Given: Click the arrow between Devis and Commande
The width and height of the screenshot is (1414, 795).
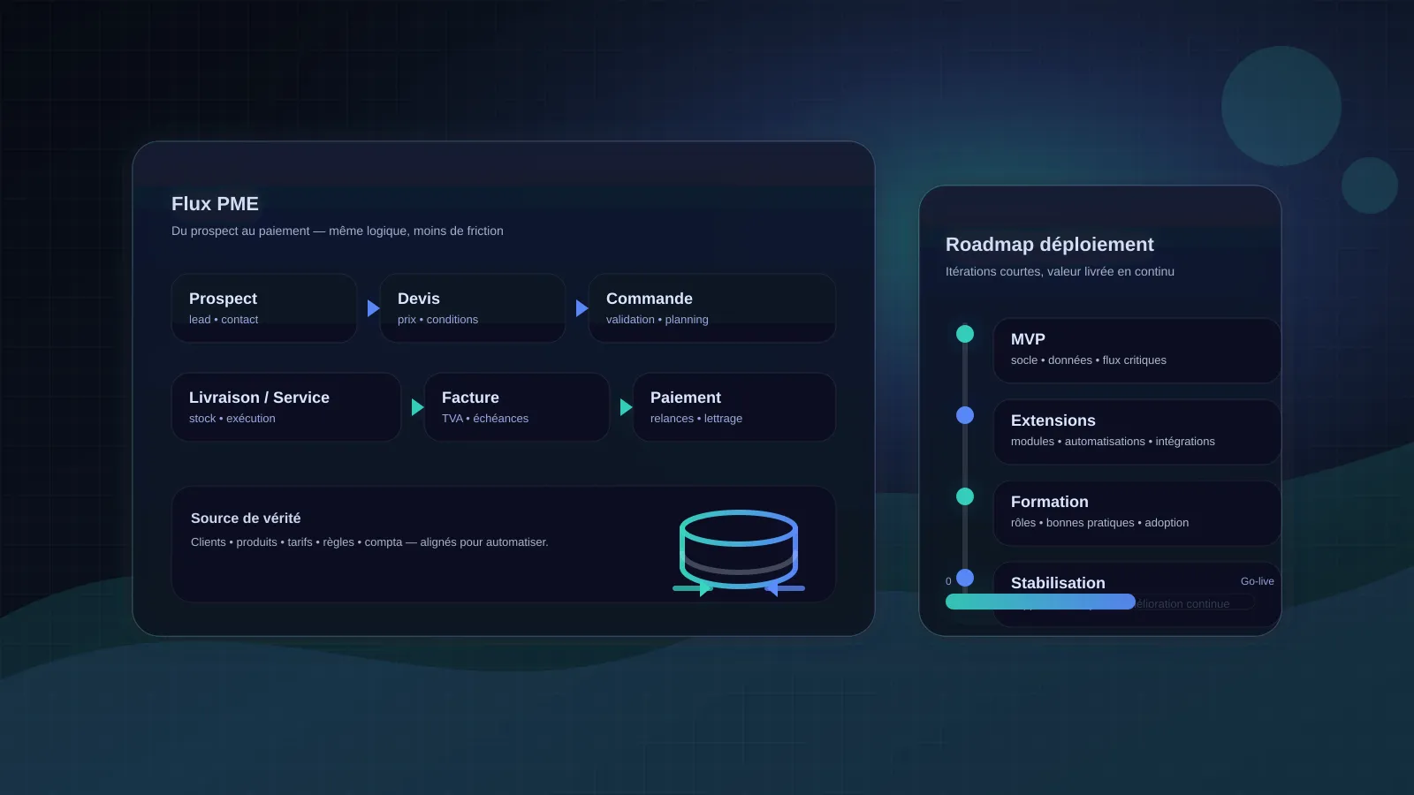Looking at the screenshot, I should (582, 308).
